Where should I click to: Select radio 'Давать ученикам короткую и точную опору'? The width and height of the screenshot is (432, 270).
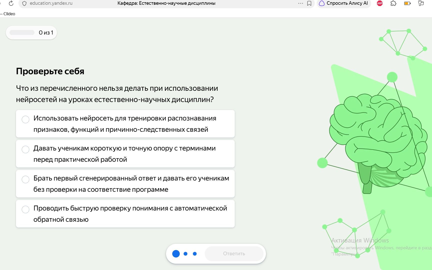click(x=25, y=149)
